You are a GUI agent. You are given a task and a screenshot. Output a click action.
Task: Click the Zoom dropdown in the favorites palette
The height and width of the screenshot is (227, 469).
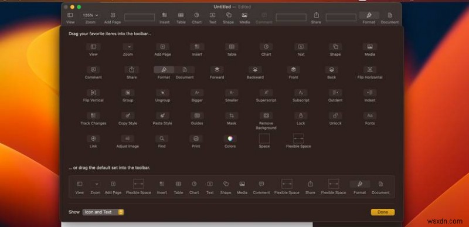tap(128, 47)
